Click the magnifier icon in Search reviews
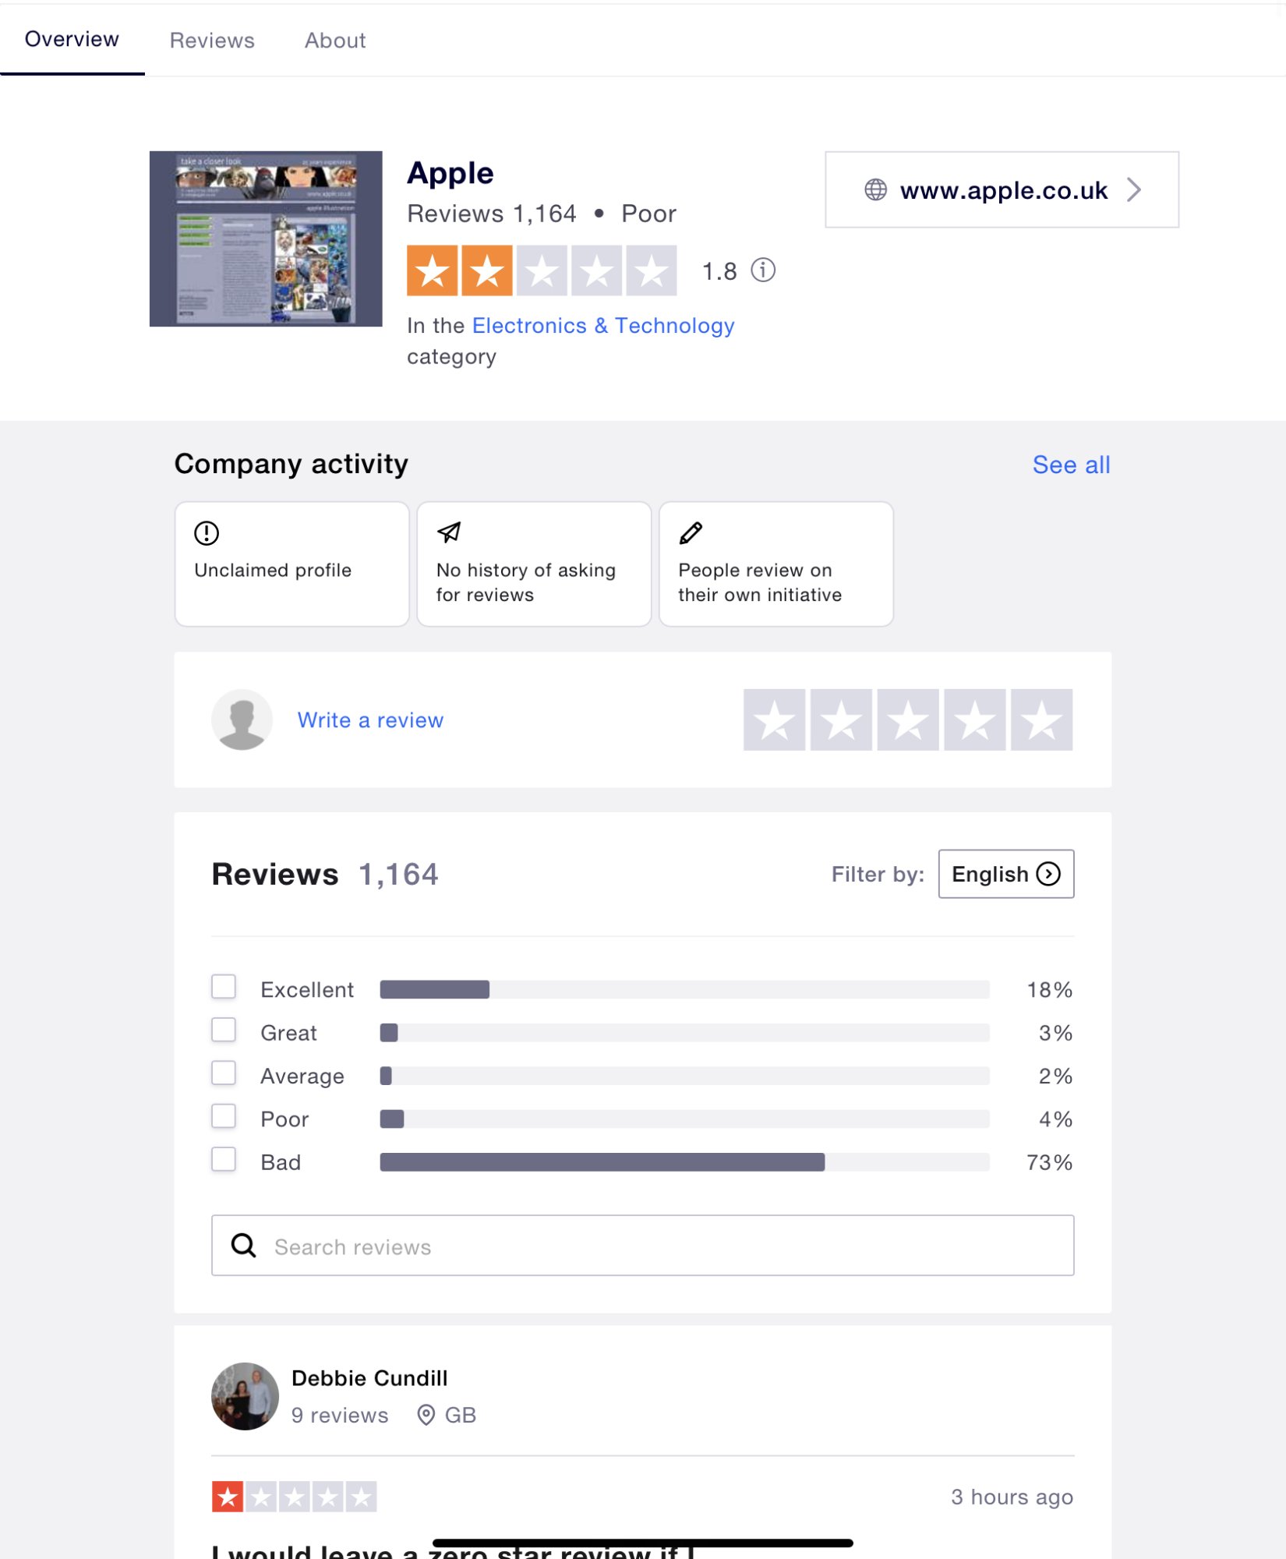Image resolution: width=1286 pixels, height=1559 pixels. 244,1246
